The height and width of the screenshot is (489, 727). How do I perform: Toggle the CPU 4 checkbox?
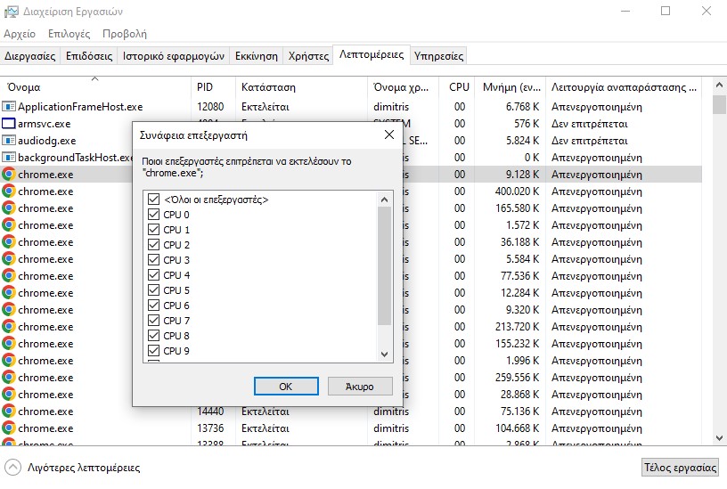tap(153, 275)
